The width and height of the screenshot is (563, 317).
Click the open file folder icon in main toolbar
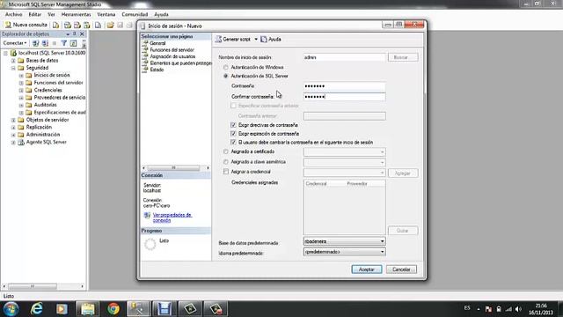(x=110, y=25)
